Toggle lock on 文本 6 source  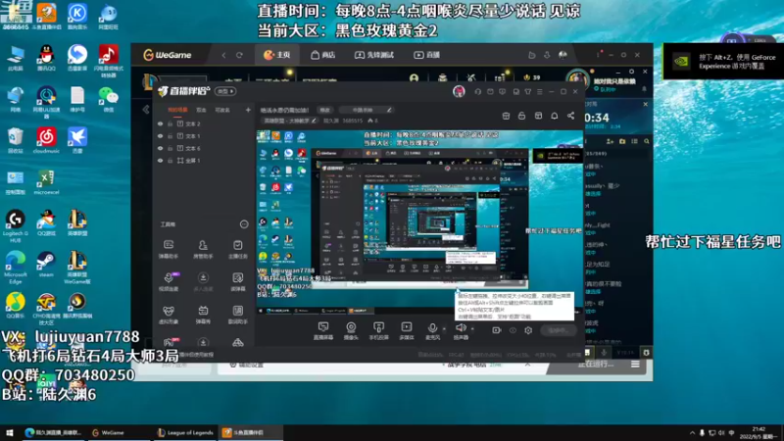[x=170, y=149]
